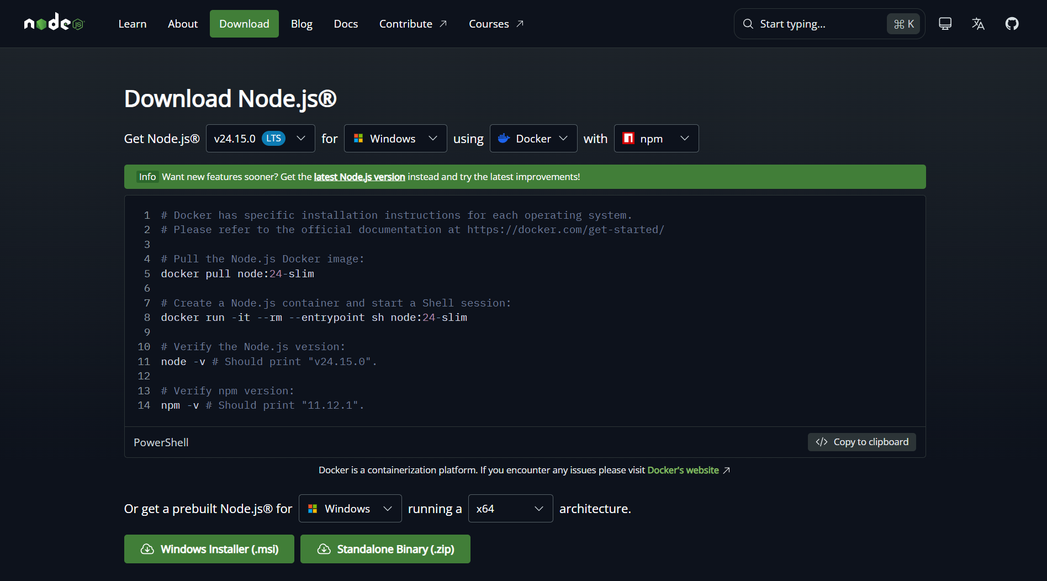Open the Courses nav link
This screenshot has height=581, width=1047.
pyautogui.click(x=496, y=24)
